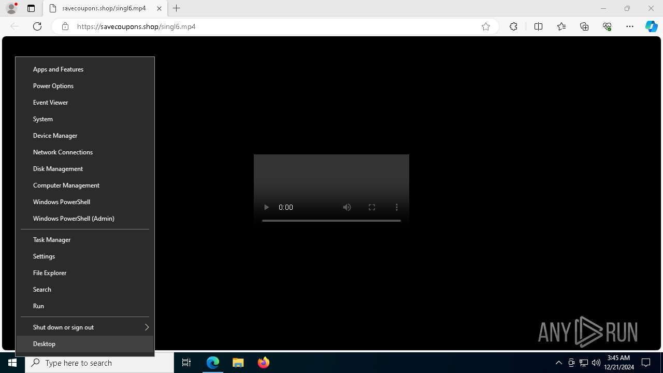The image size is (663, 373).
Task: Launch Windows PowerShell (Admin)
Action: click(85, 219)
